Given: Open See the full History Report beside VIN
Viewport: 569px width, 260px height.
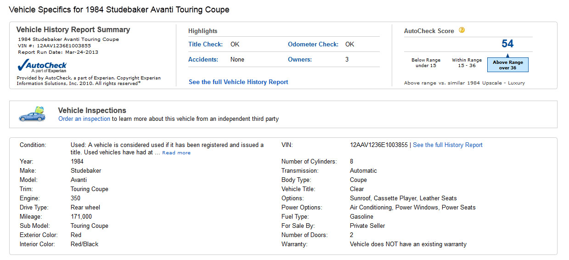Looking at the screenshot, I should 448,145.
